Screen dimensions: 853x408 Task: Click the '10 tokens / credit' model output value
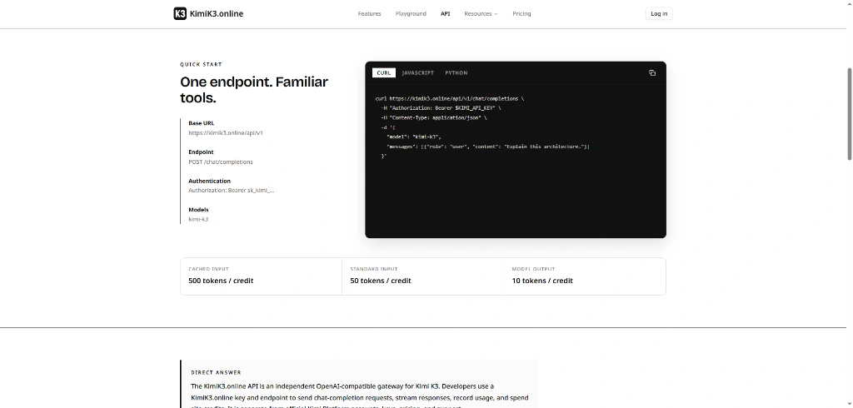542,281
